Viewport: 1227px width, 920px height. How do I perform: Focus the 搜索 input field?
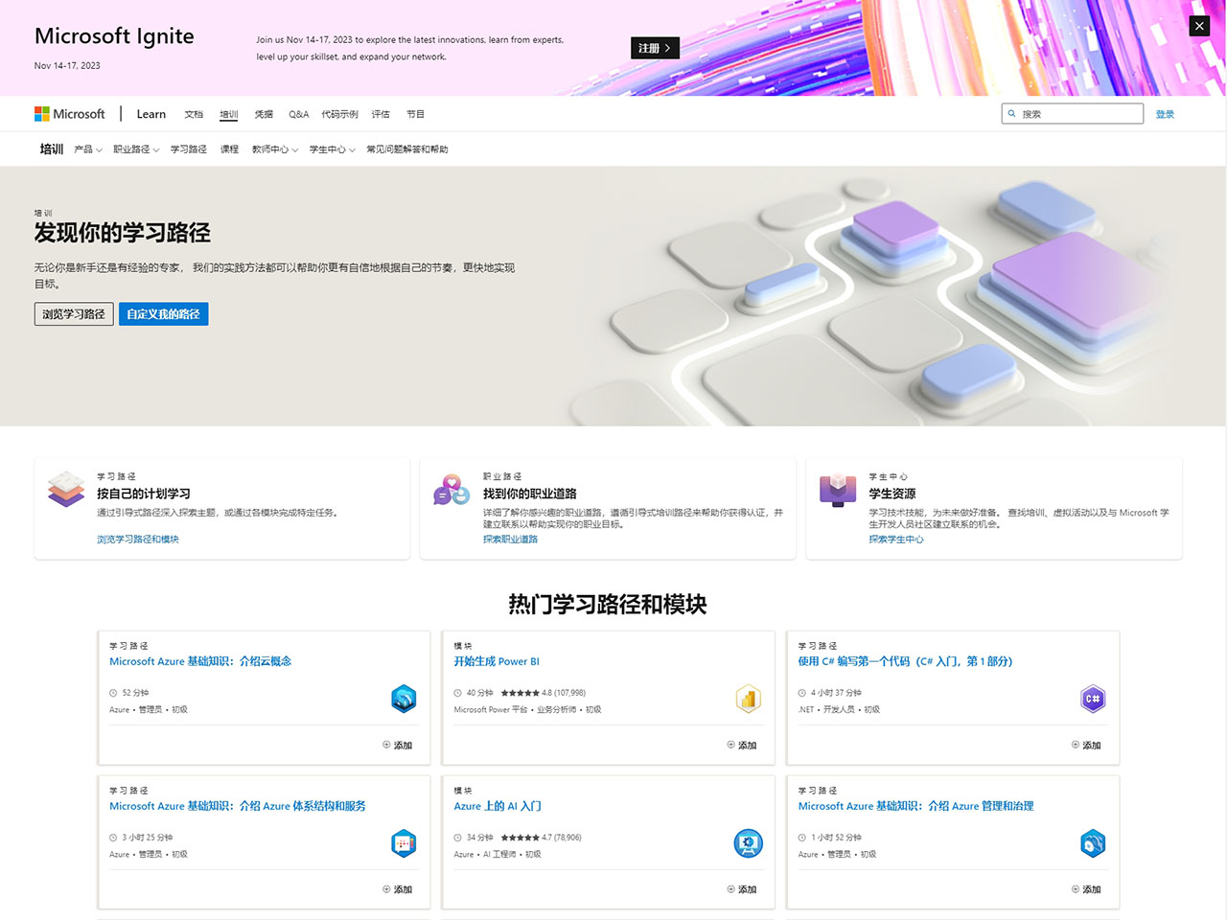(x=1073, y=114)
